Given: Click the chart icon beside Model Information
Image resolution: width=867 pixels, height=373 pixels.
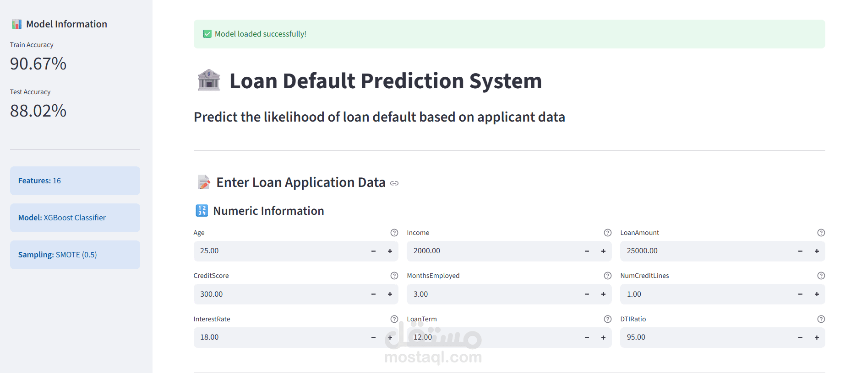Looking at the screenshot, I should [x=17, y=24].
